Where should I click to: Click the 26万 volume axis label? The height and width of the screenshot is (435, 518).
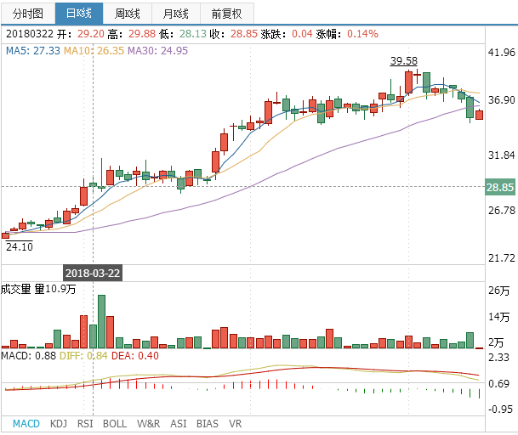498,291
